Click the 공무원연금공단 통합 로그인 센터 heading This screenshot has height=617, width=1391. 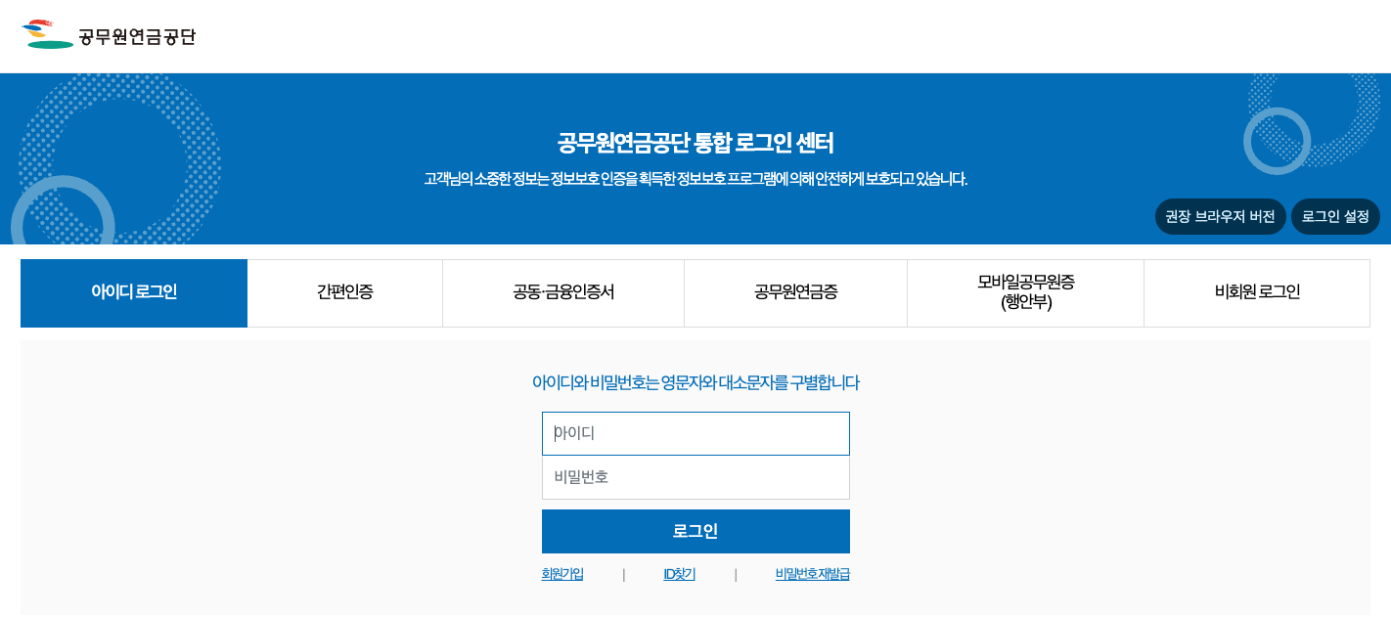click(695, 143)
